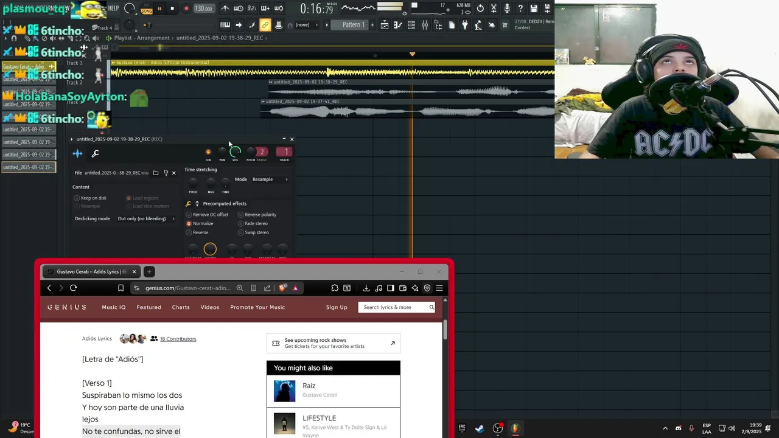Click the microphone one-click recording icon
This screenshot has width=779, height=438.
click(x=507, y=9)
